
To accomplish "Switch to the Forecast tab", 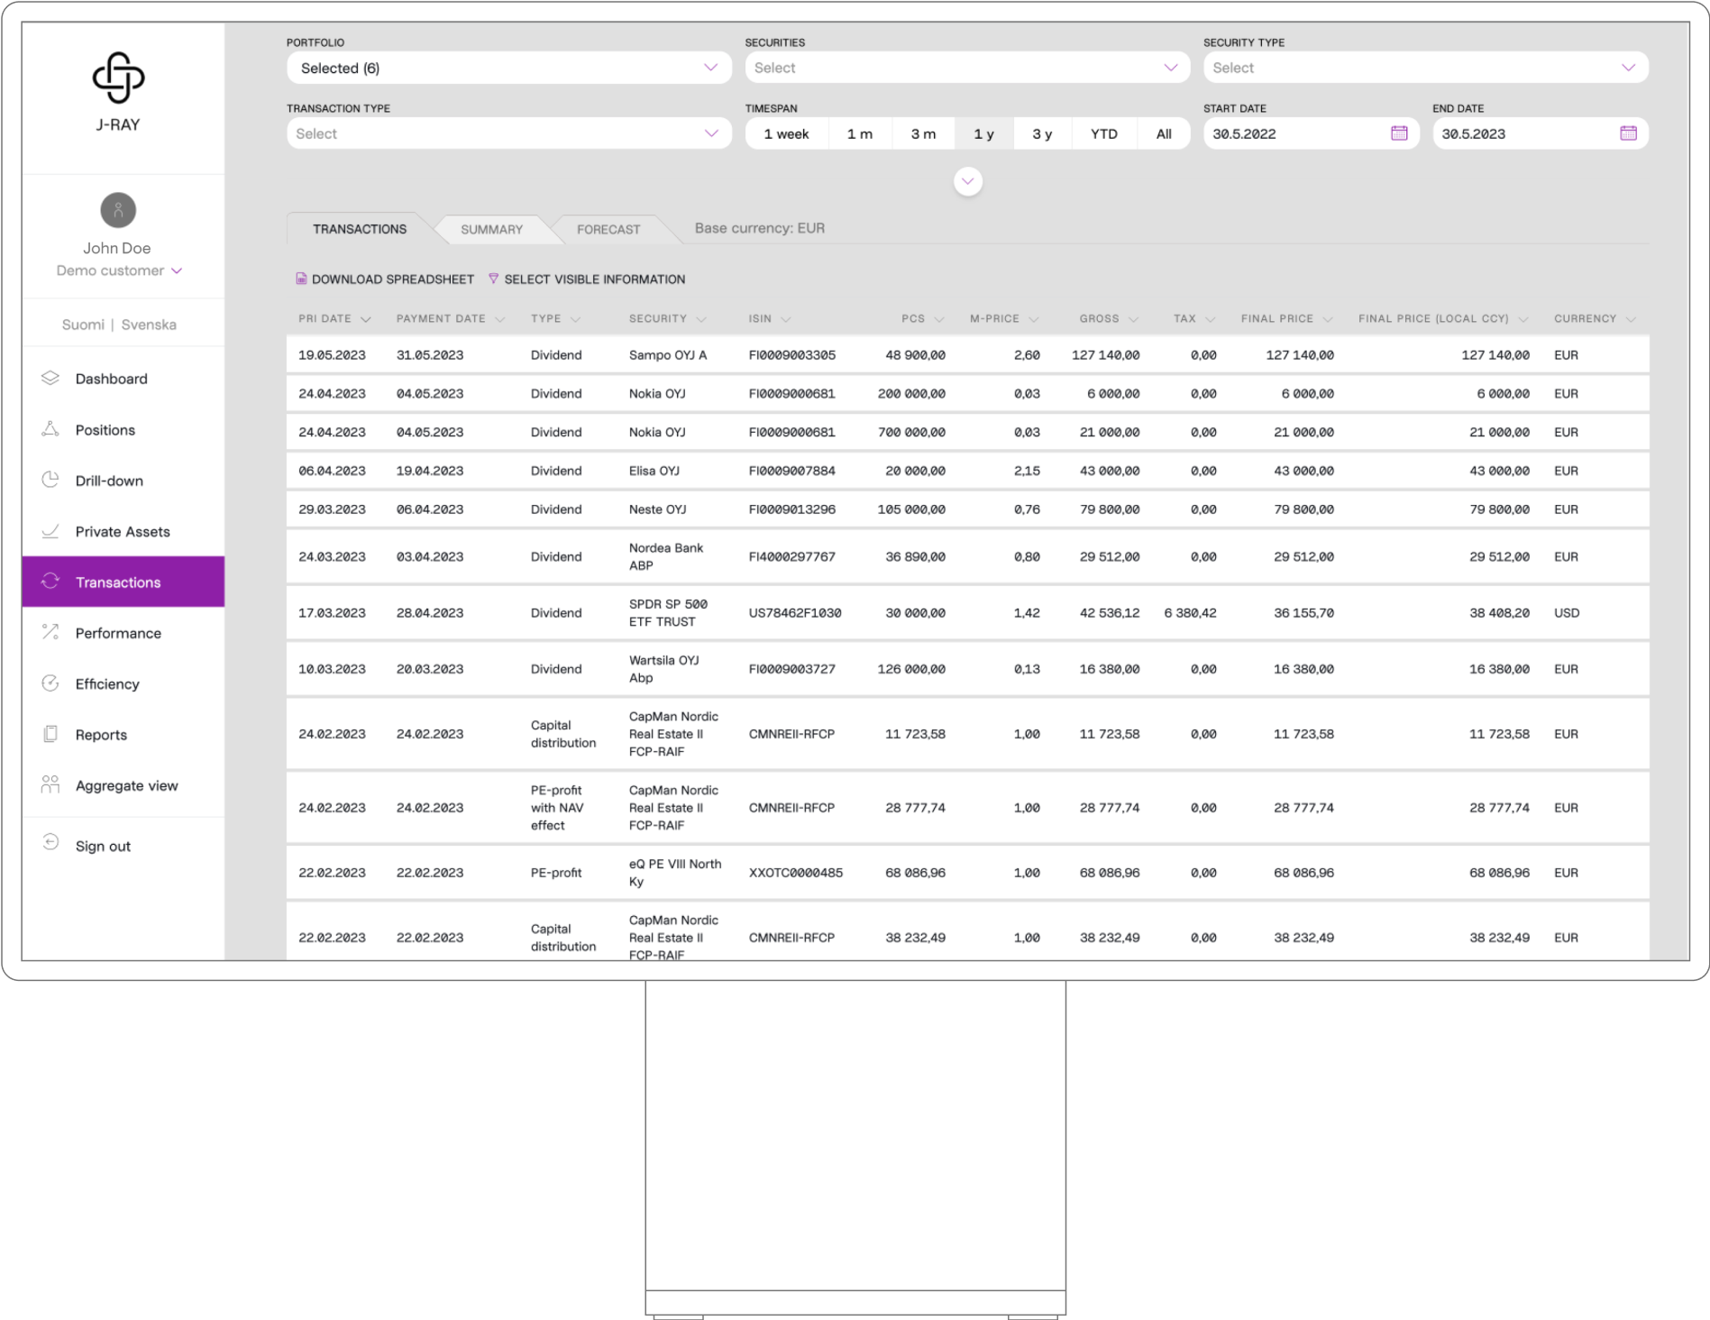I will 608,229.
